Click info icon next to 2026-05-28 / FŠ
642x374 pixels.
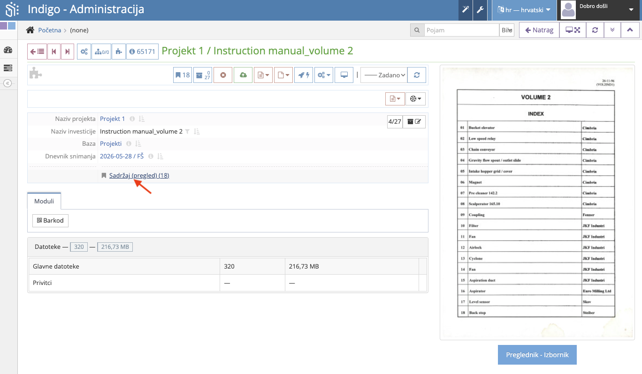151,157
